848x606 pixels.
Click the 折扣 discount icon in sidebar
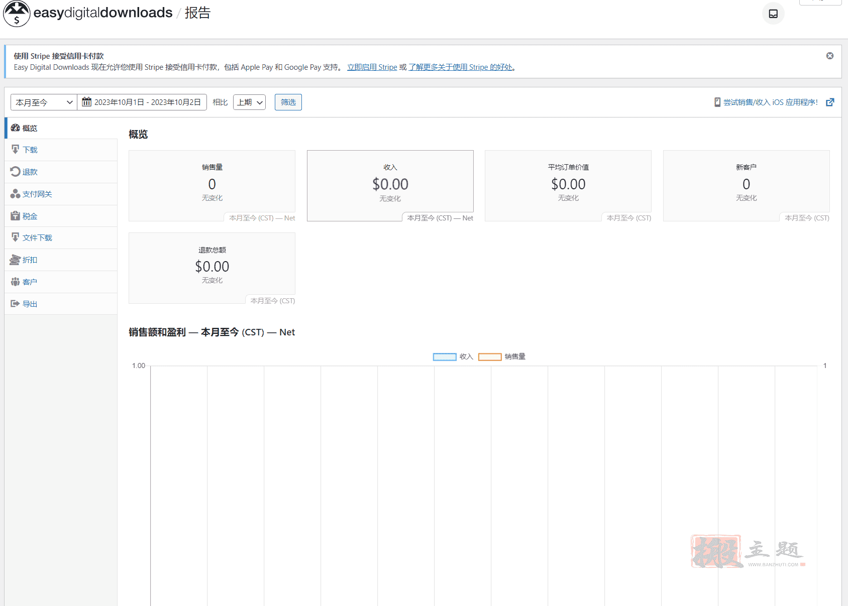click(x=15, y=260)
